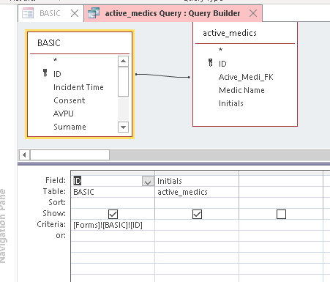Click Sort cell under ID column

click(x=113, y=203)
